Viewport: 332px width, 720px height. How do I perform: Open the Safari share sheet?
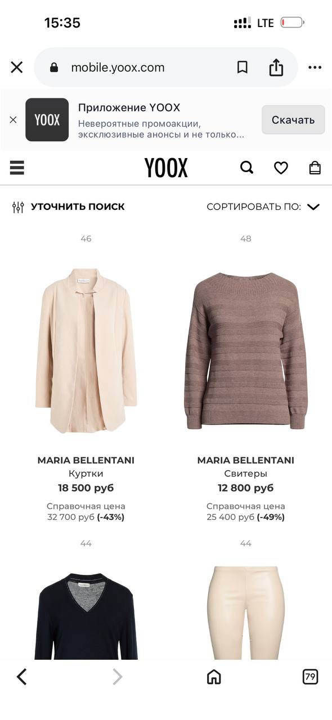click(276, 67)
